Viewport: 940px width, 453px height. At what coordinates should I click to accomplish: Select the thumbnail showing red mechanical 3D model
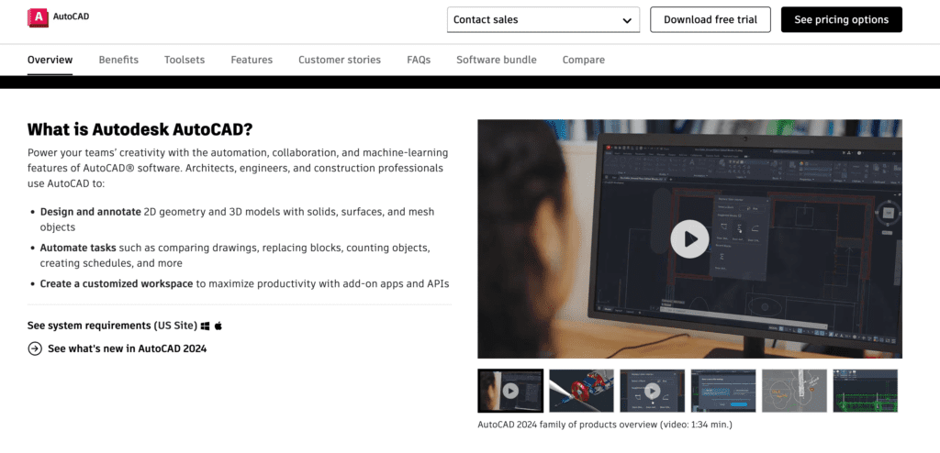click(581, 391)
